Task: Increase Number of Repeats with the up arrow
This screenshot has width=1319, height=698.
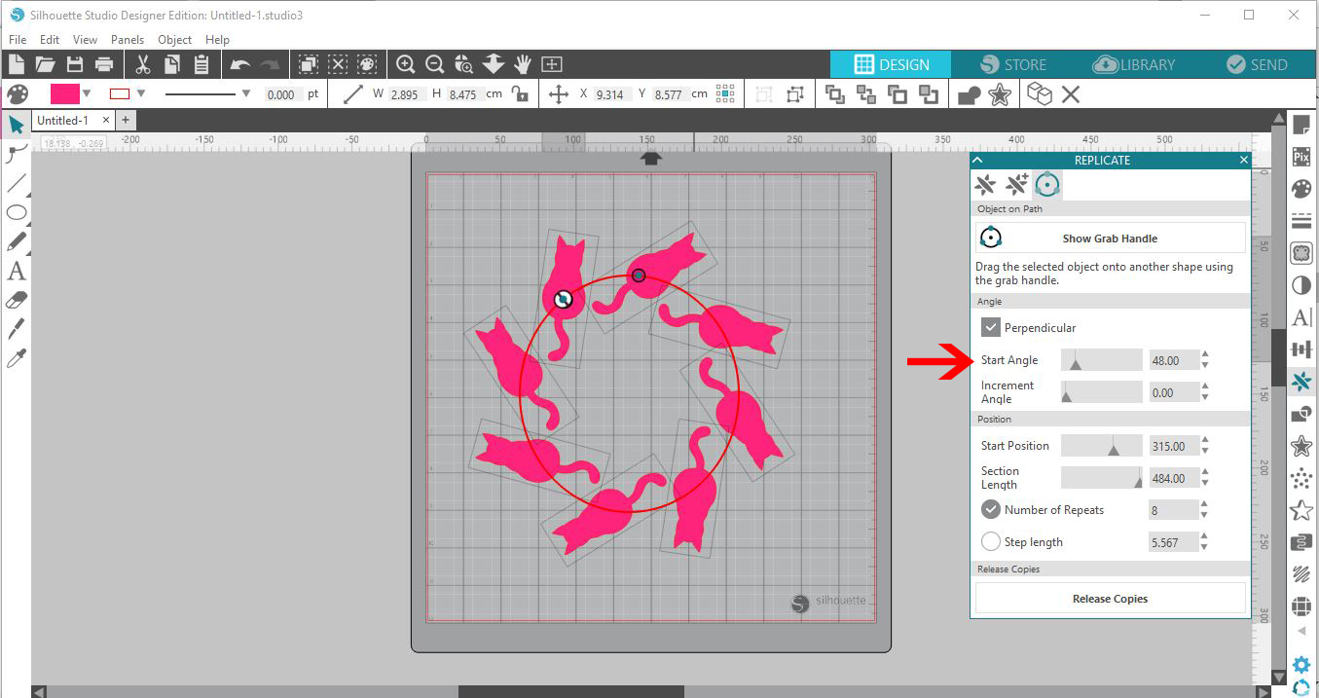Action: tap(1205, 504)
